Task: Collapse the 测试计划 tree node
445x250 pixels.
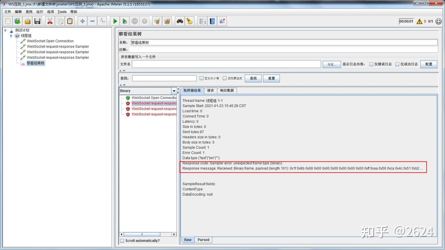Action: [x=5, y=30]
